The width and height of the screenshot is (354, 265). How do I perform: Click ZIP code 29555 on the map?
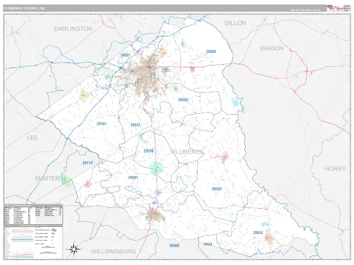[x=258, y=232]
